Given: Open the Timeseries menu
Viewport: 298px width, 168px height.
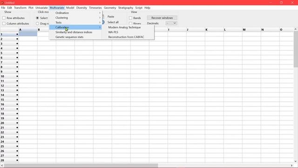Looking at the screenshot, I should tap(95, 8).
